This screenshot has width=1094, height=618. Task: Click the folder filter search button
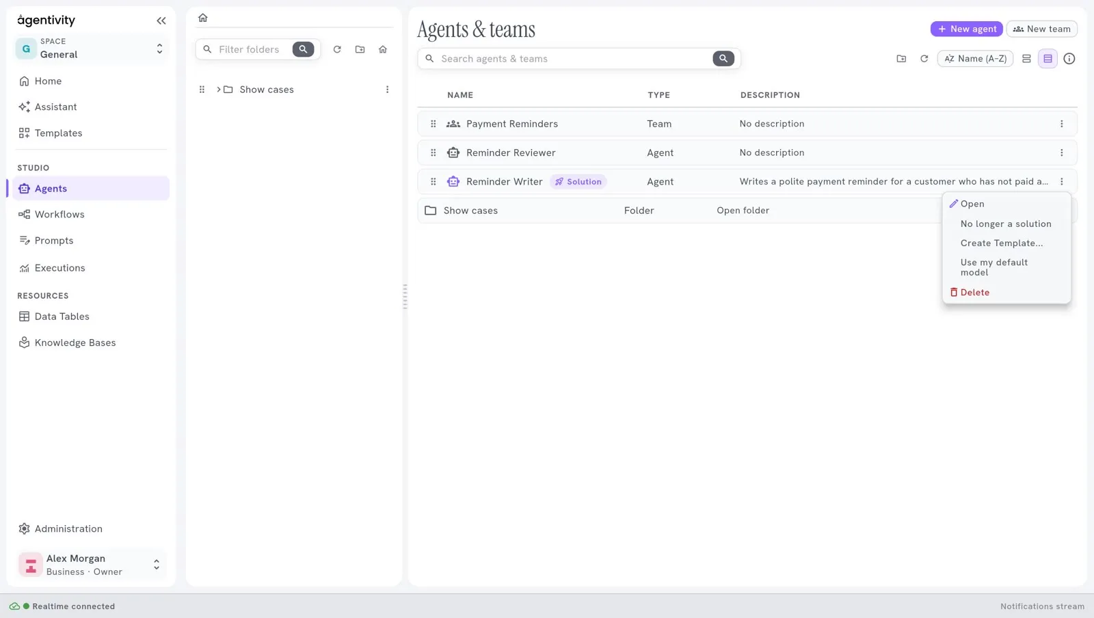click(x=304, y=49)
